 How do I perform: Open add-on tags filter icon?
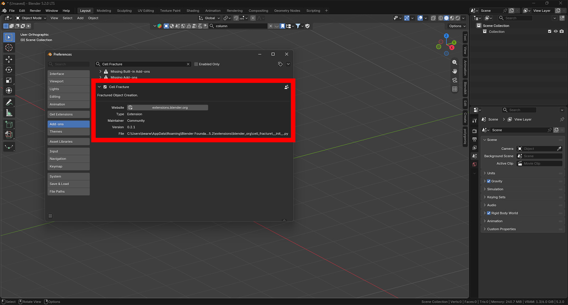tap(280, 64)
